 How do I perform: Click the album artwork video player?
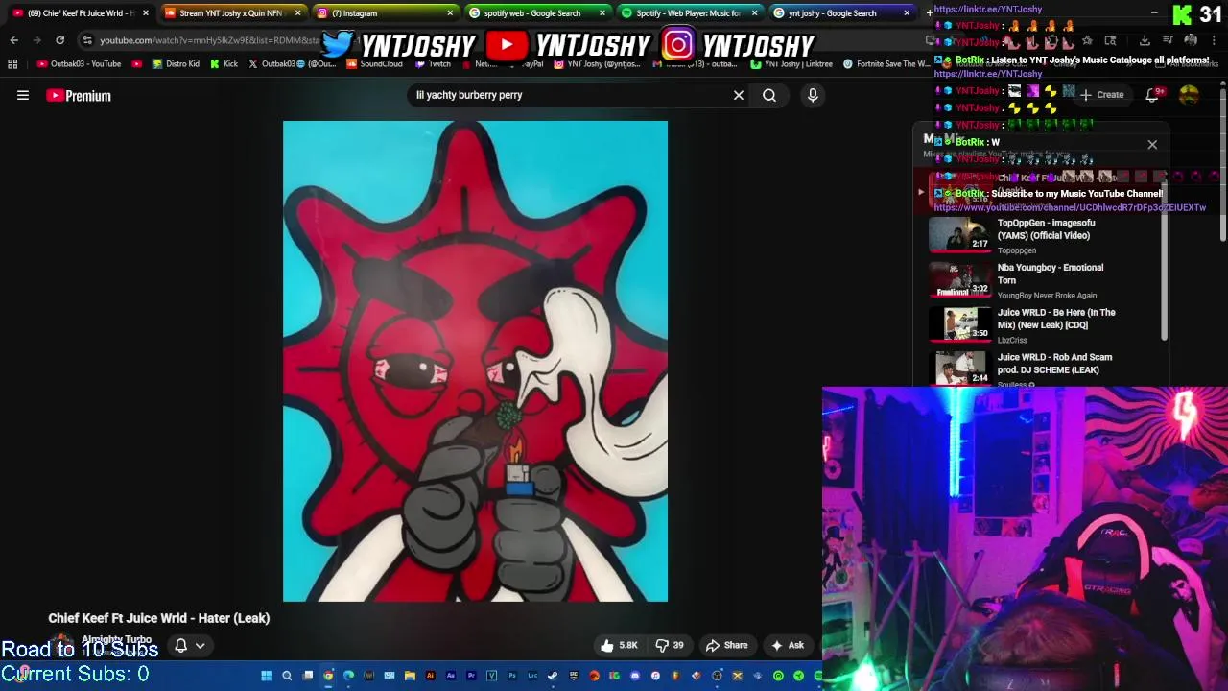[x=475, y=361]
